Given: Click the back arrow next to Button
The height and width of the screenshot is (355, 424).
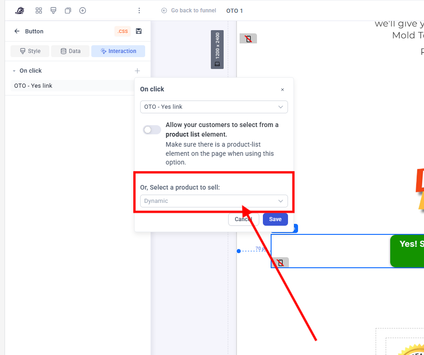Looking at the screenshot, I should click(x=17, y=31).
